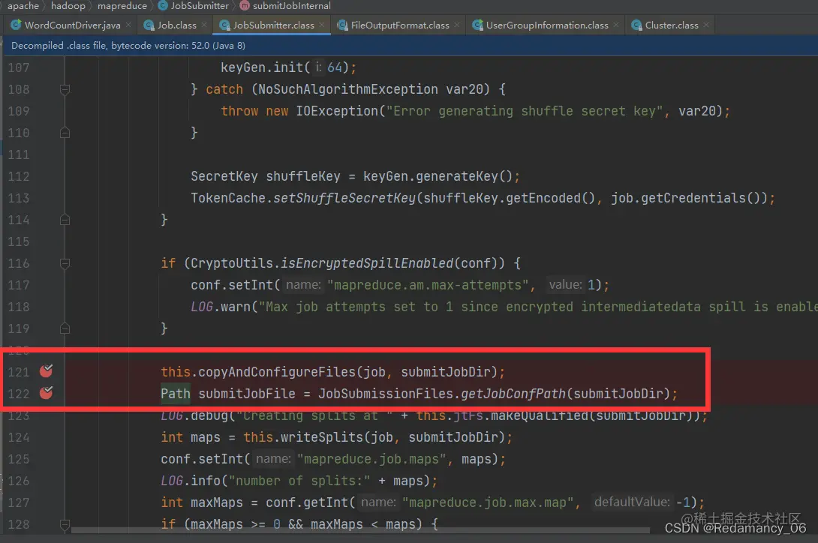Close the JobSubmitter.class tab

(322, 25)
